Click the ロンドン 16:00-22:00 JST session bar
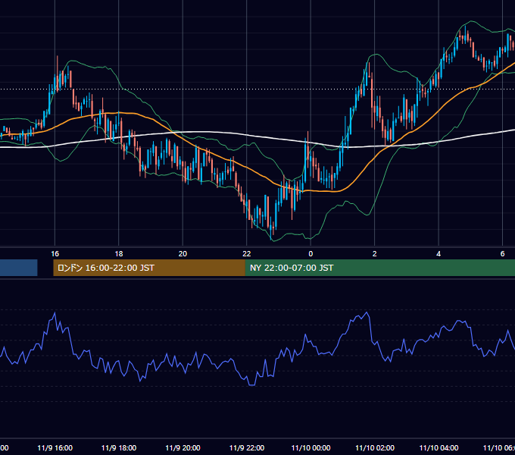515x455 pixels. coord(149,268)
